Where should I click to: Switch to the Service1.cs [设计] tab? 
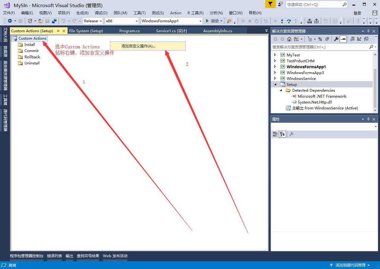171,31
